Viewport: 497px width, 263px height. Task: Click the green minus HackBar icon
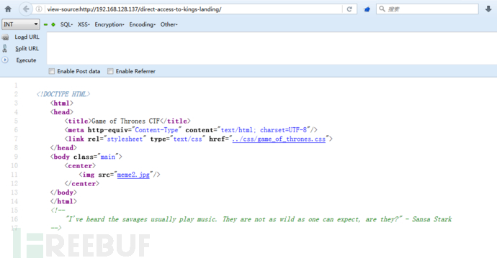tap(45, 24)
